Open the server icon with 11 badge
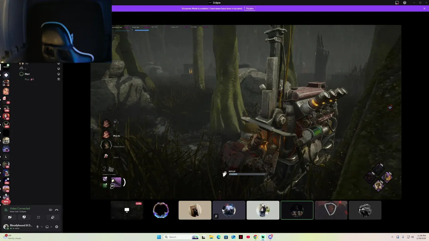 (x=6, y=99)
